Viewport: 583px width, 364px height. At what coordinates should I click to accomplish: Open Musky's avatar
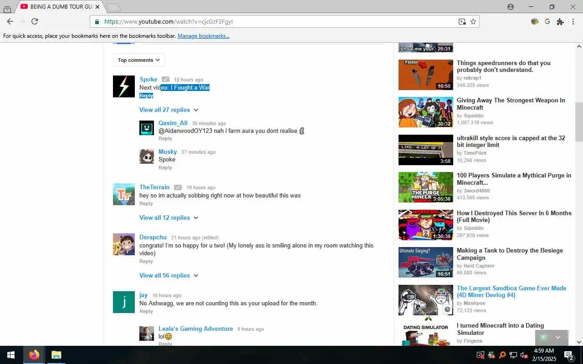point(147,157)
